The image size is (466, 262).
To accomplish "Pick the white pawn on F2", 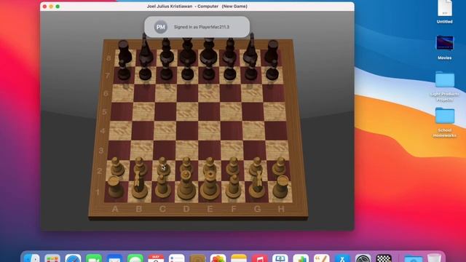I will [233, 166].
